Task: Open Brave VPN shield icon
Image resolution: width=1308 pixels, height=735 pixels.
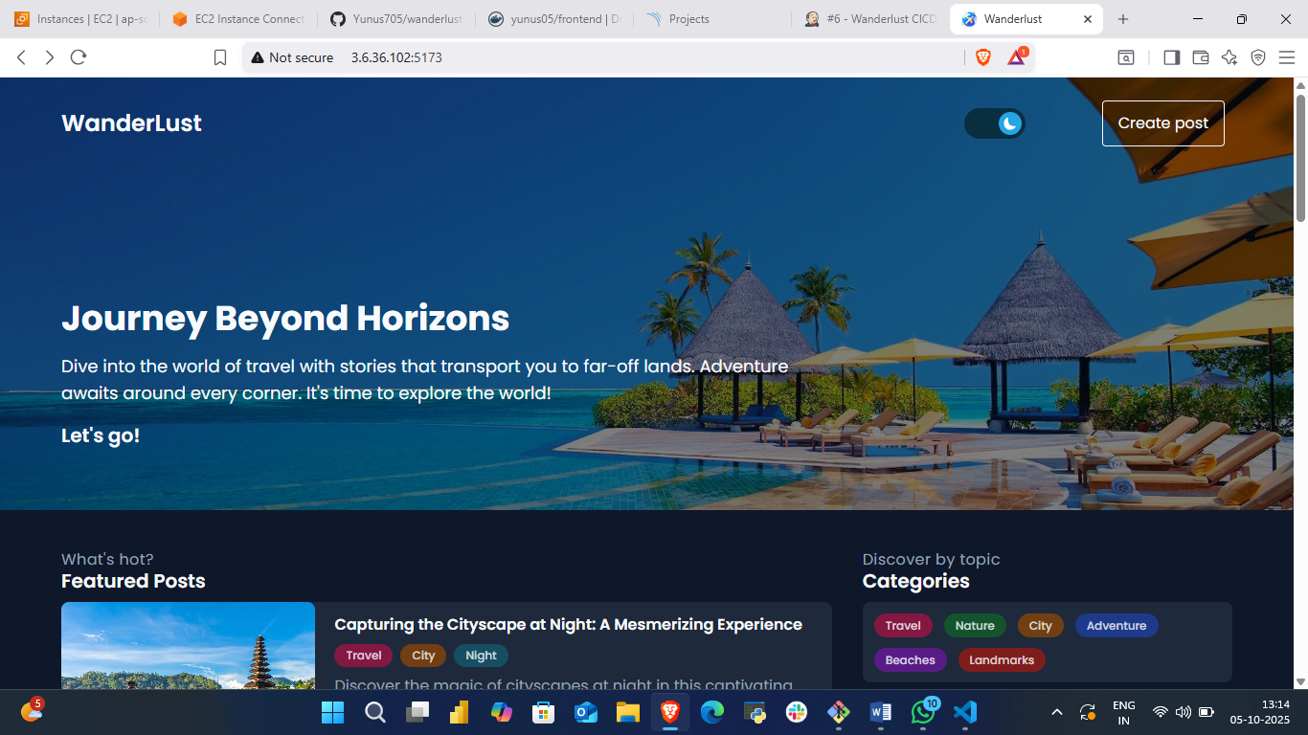Action: [1258, 57]
